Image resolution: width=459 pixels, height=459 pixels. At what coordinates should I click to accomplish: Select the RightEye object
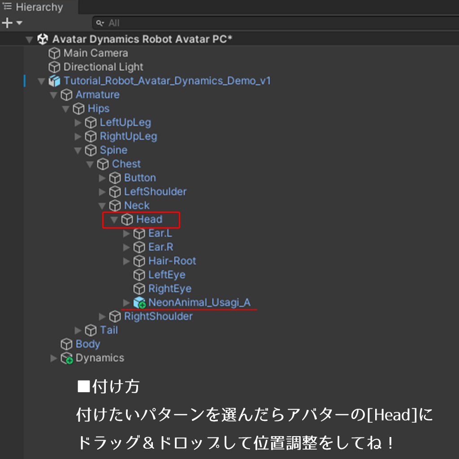170,289
